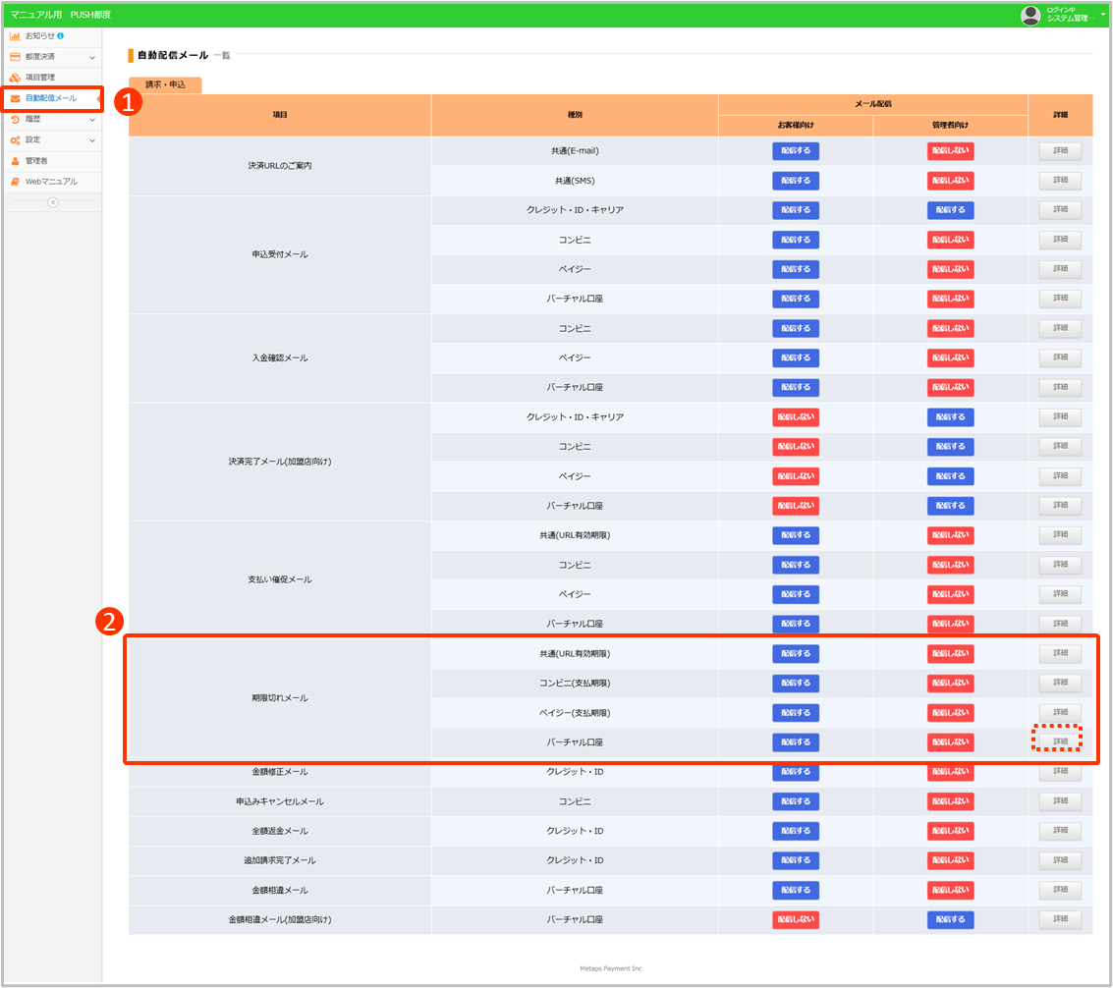
Task: Collapse the sidebar with double-chevron button
Action: click(52, 202)
